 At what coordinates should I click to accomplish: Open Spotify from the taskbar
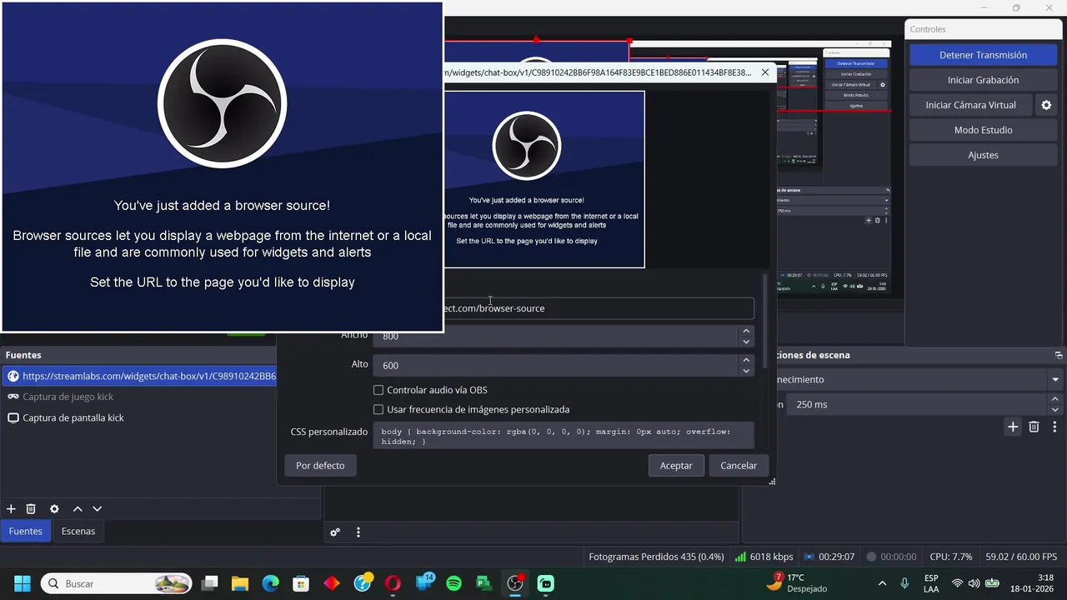[x=453, y=583]
